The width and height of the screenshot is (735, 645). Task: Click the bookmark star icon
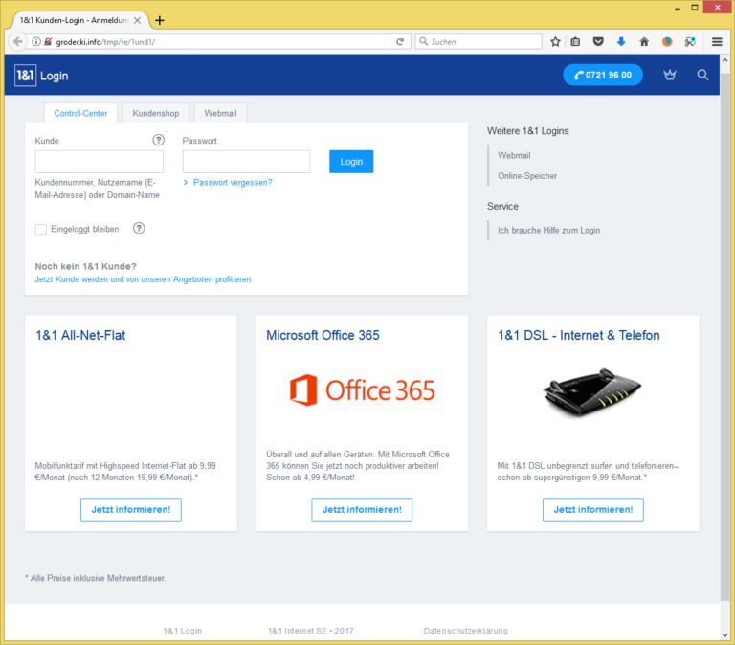click(555, 42)
